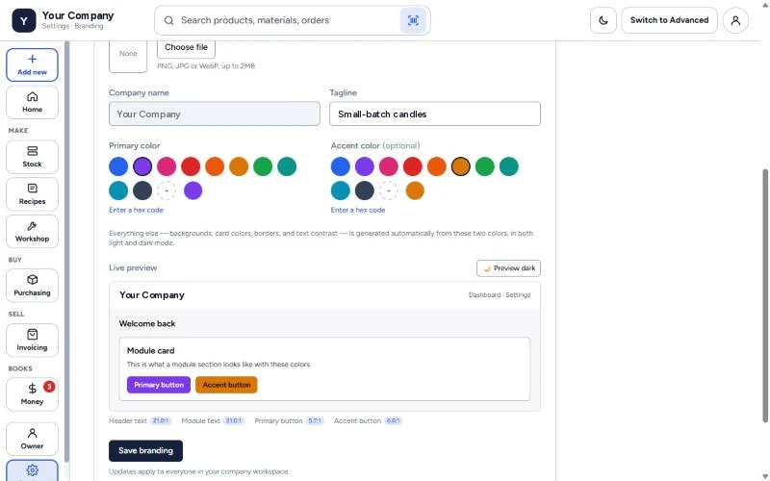Click the red notification badge on Money
This screenshot has height=481, width=770.
[x=49, y=387]
